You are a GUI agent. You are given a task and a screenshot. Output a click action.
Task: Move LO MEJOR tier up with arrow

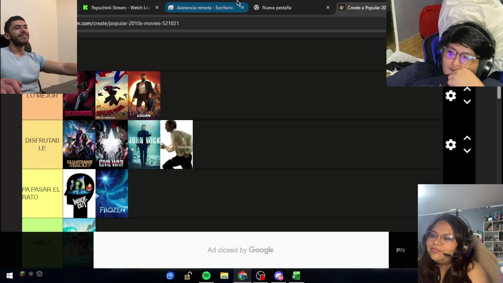(467, 90)
